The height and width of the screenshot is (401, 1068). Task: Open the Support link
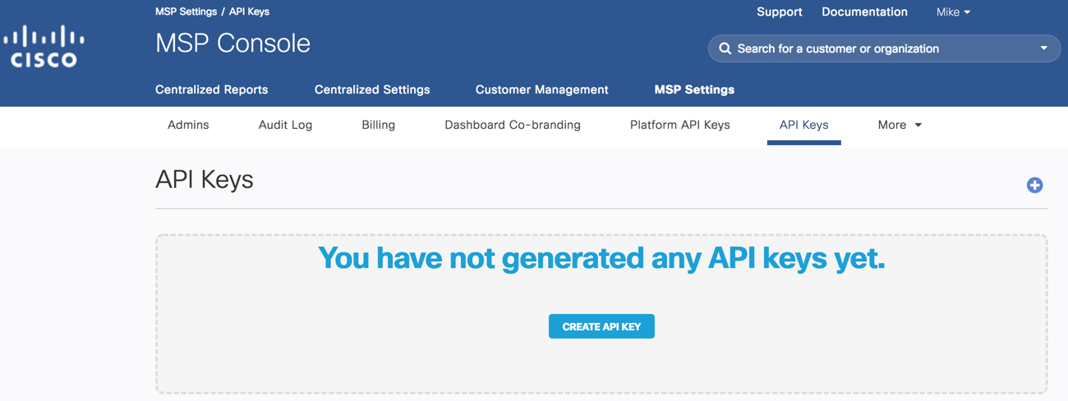[779, 12]
